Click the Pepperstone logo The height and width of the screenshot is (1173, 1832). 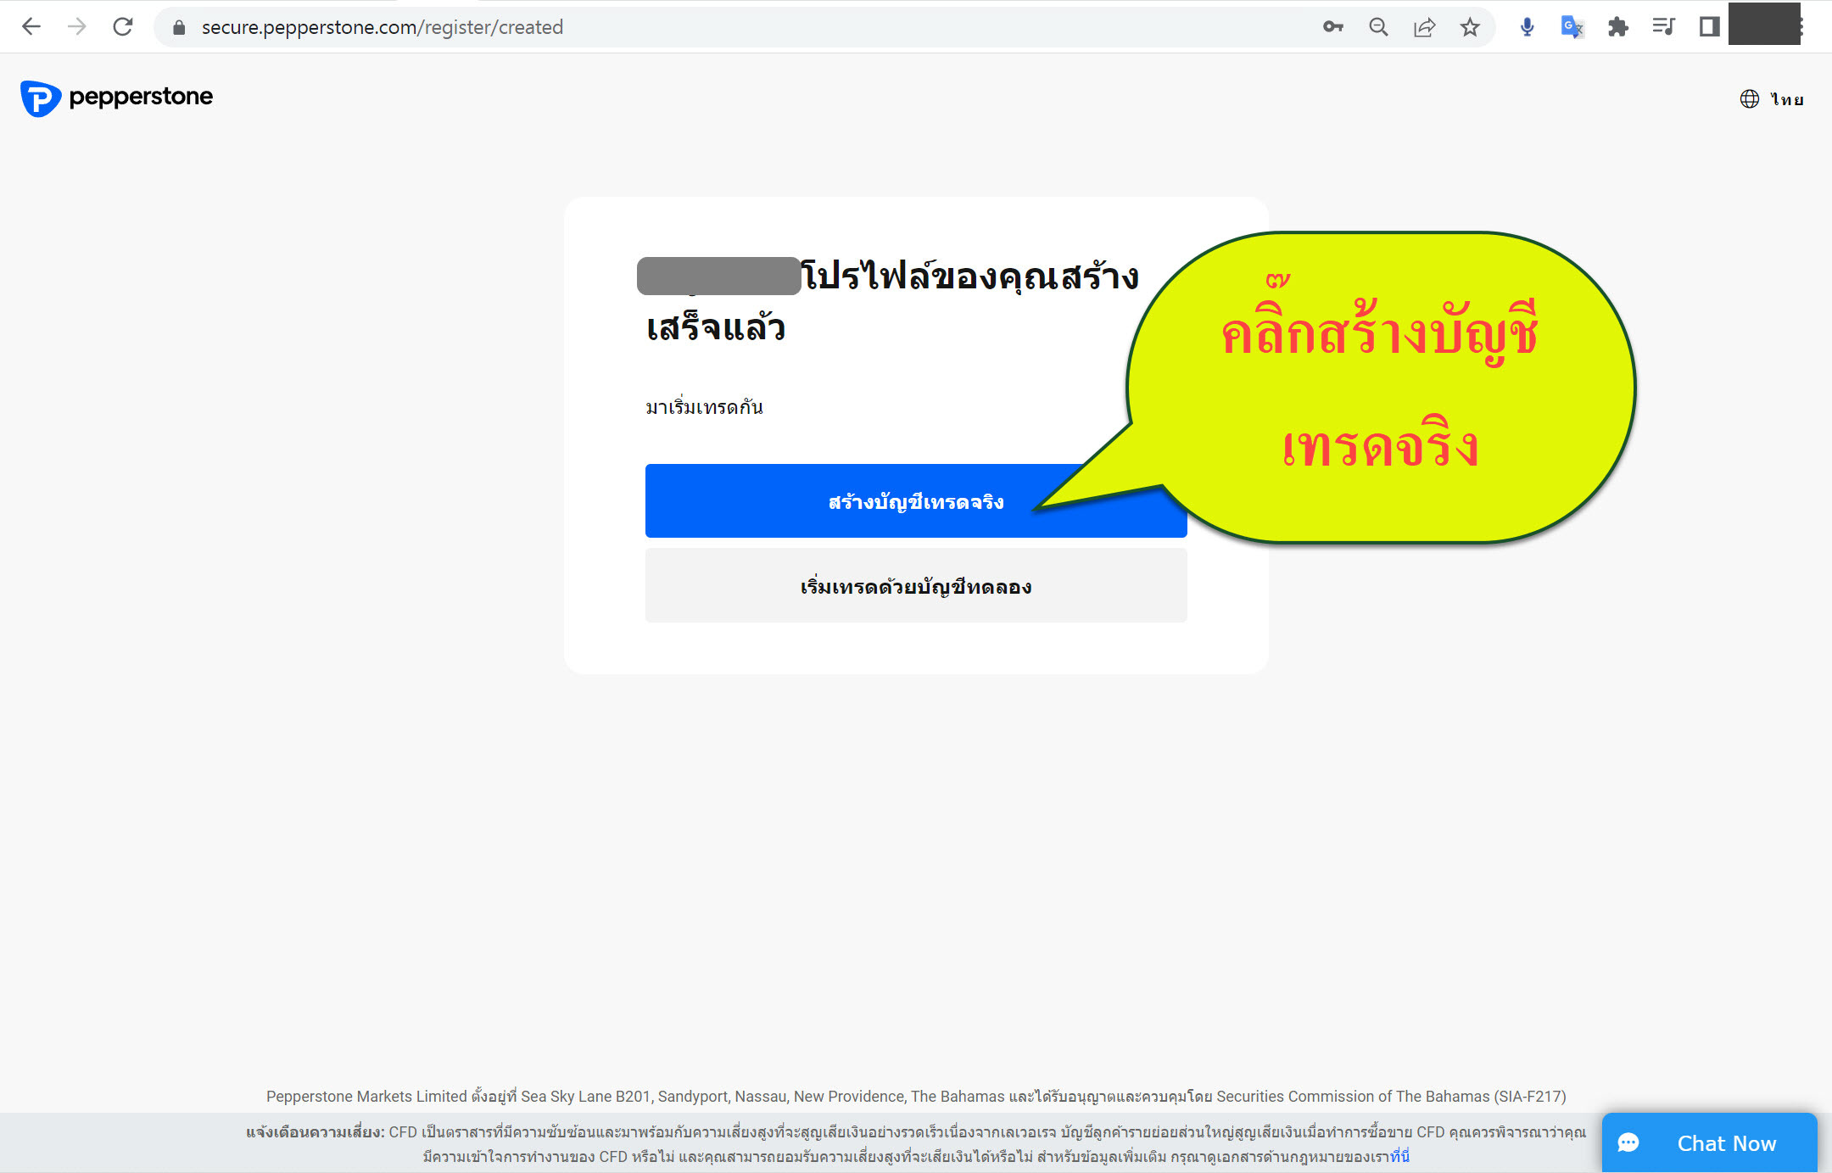point(116,98)
